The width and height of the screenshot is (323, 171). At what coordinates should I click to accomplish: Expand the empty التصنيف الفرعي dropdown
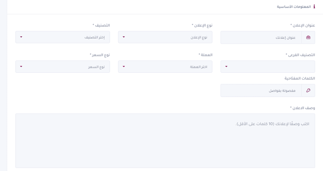(267, 67)
